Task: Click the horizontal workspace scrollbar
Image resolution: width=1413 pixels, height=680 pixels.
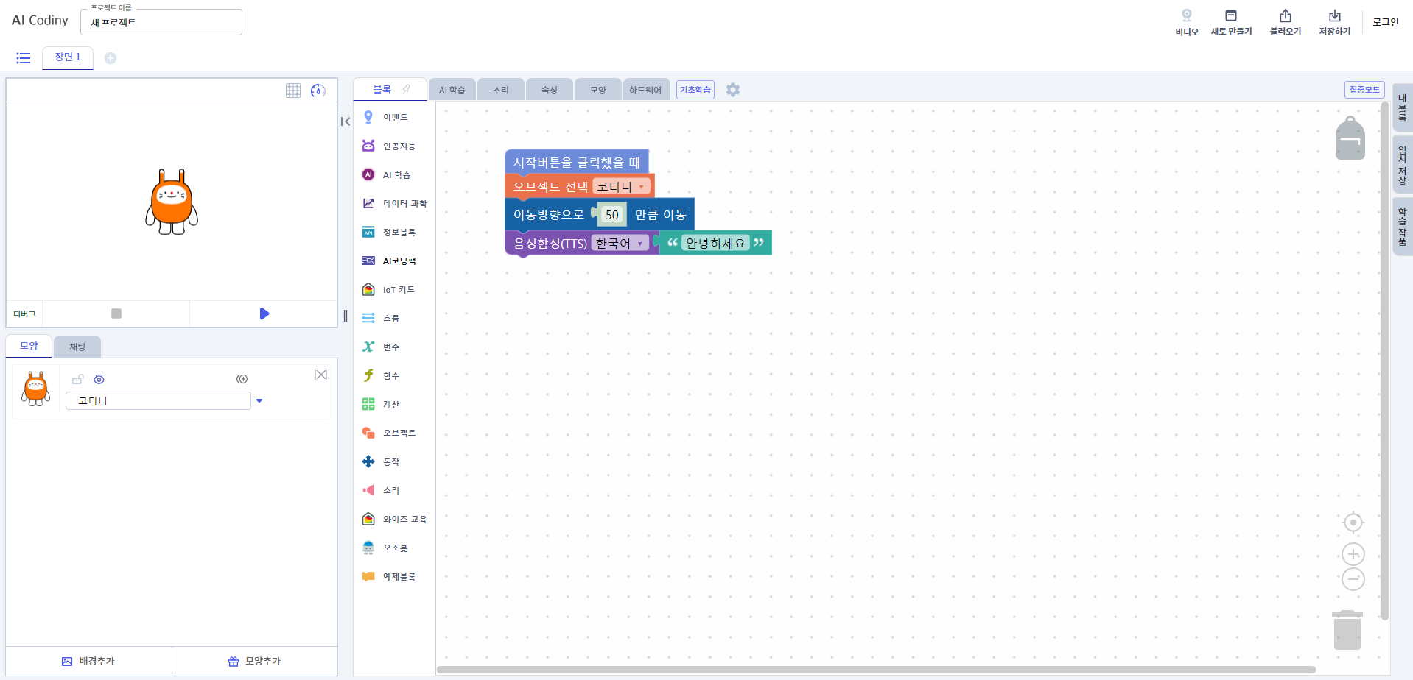Action: [x=876, y=670]
